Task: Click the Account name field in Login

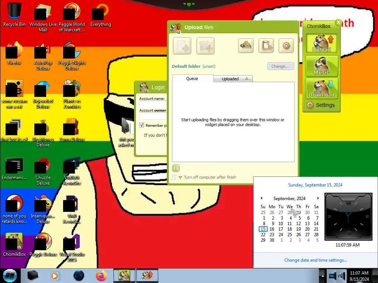Action: (153, 104)
